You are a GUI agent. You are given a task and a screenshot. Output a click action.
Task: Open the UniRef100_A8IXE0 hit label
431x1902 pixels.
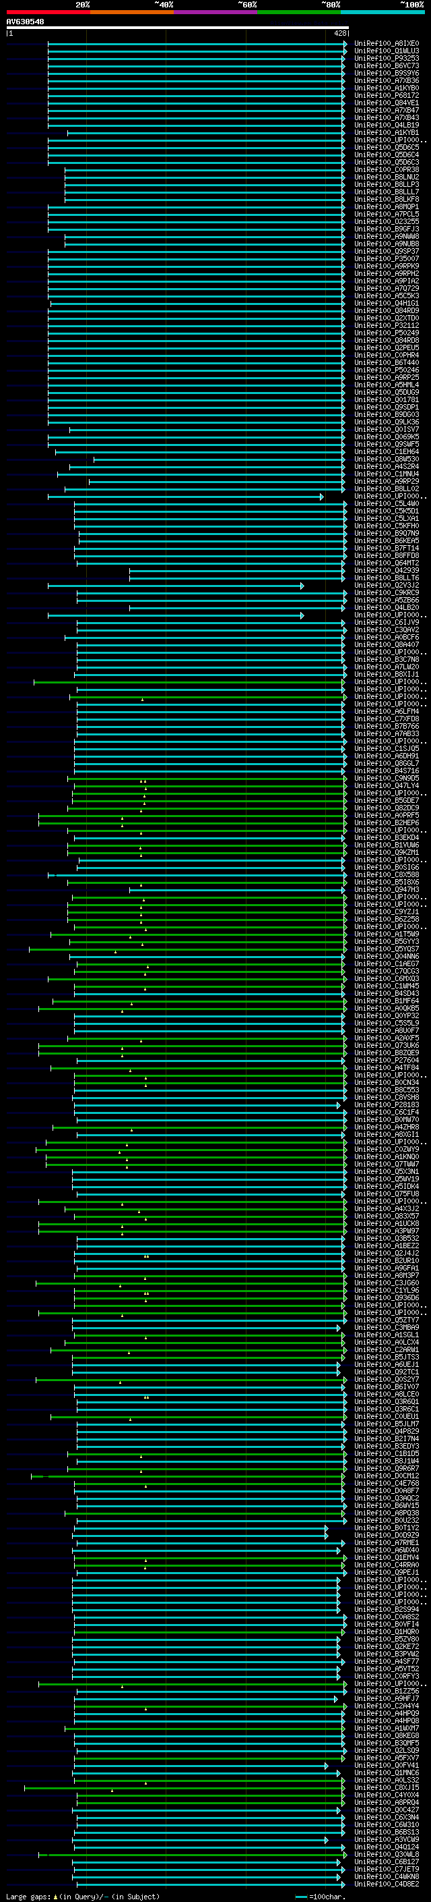point(386,44)
